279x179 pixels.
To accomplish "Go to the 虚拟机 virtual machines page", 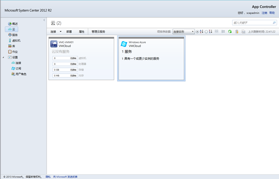I will [15, 41].
